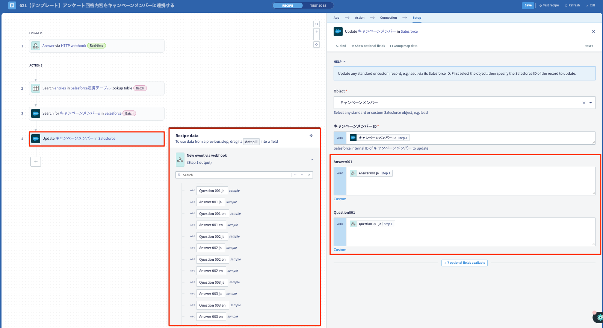The width and height of the screenshot is (603, 328).
Task: Click the canvas undo/reset icon
Action: click(x=317, y=24)
